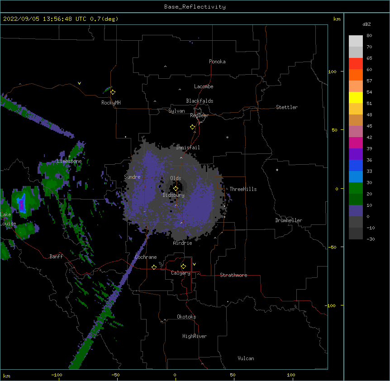Click the Drumheller label
This screenshot has width=390, height=381.
pos(289,220)
